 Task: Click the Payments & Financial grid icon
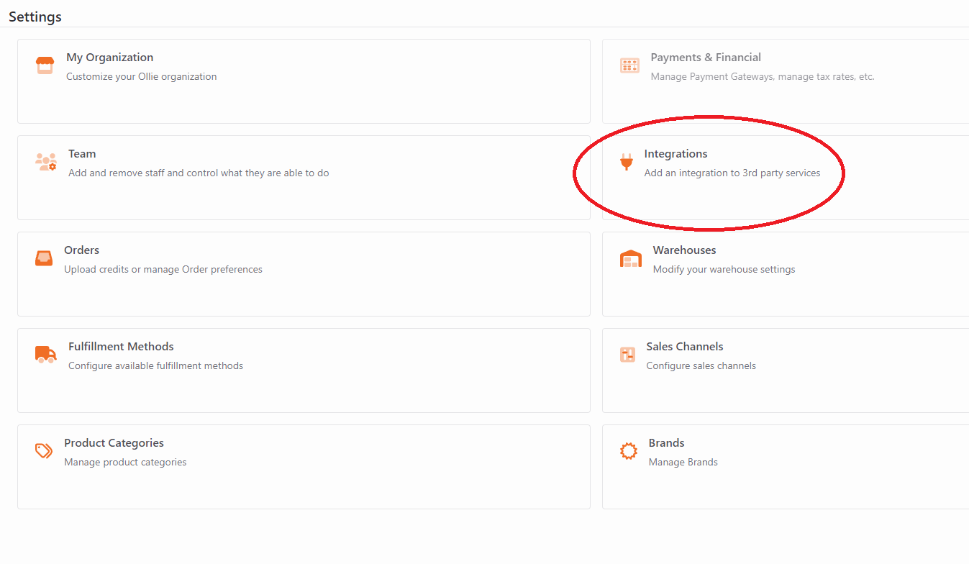tap(629, 65)
